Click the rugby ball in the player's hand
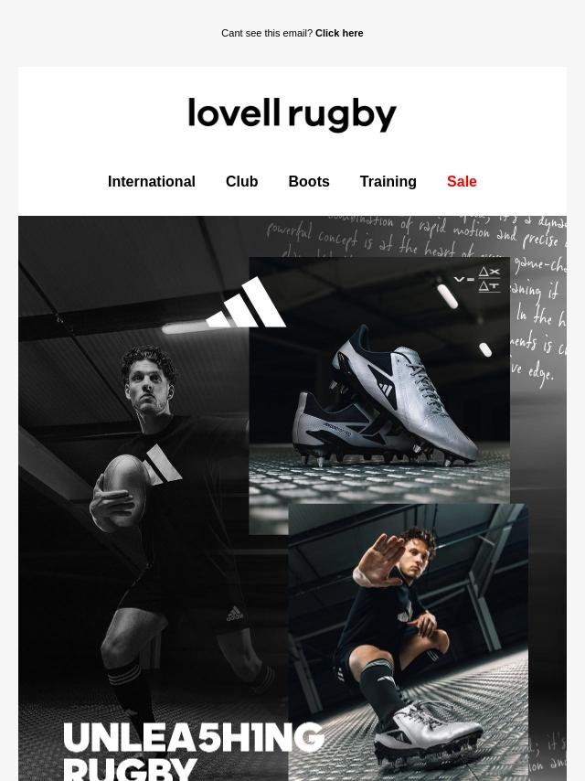This screenshot has height=781, width=585. (124, 489)
